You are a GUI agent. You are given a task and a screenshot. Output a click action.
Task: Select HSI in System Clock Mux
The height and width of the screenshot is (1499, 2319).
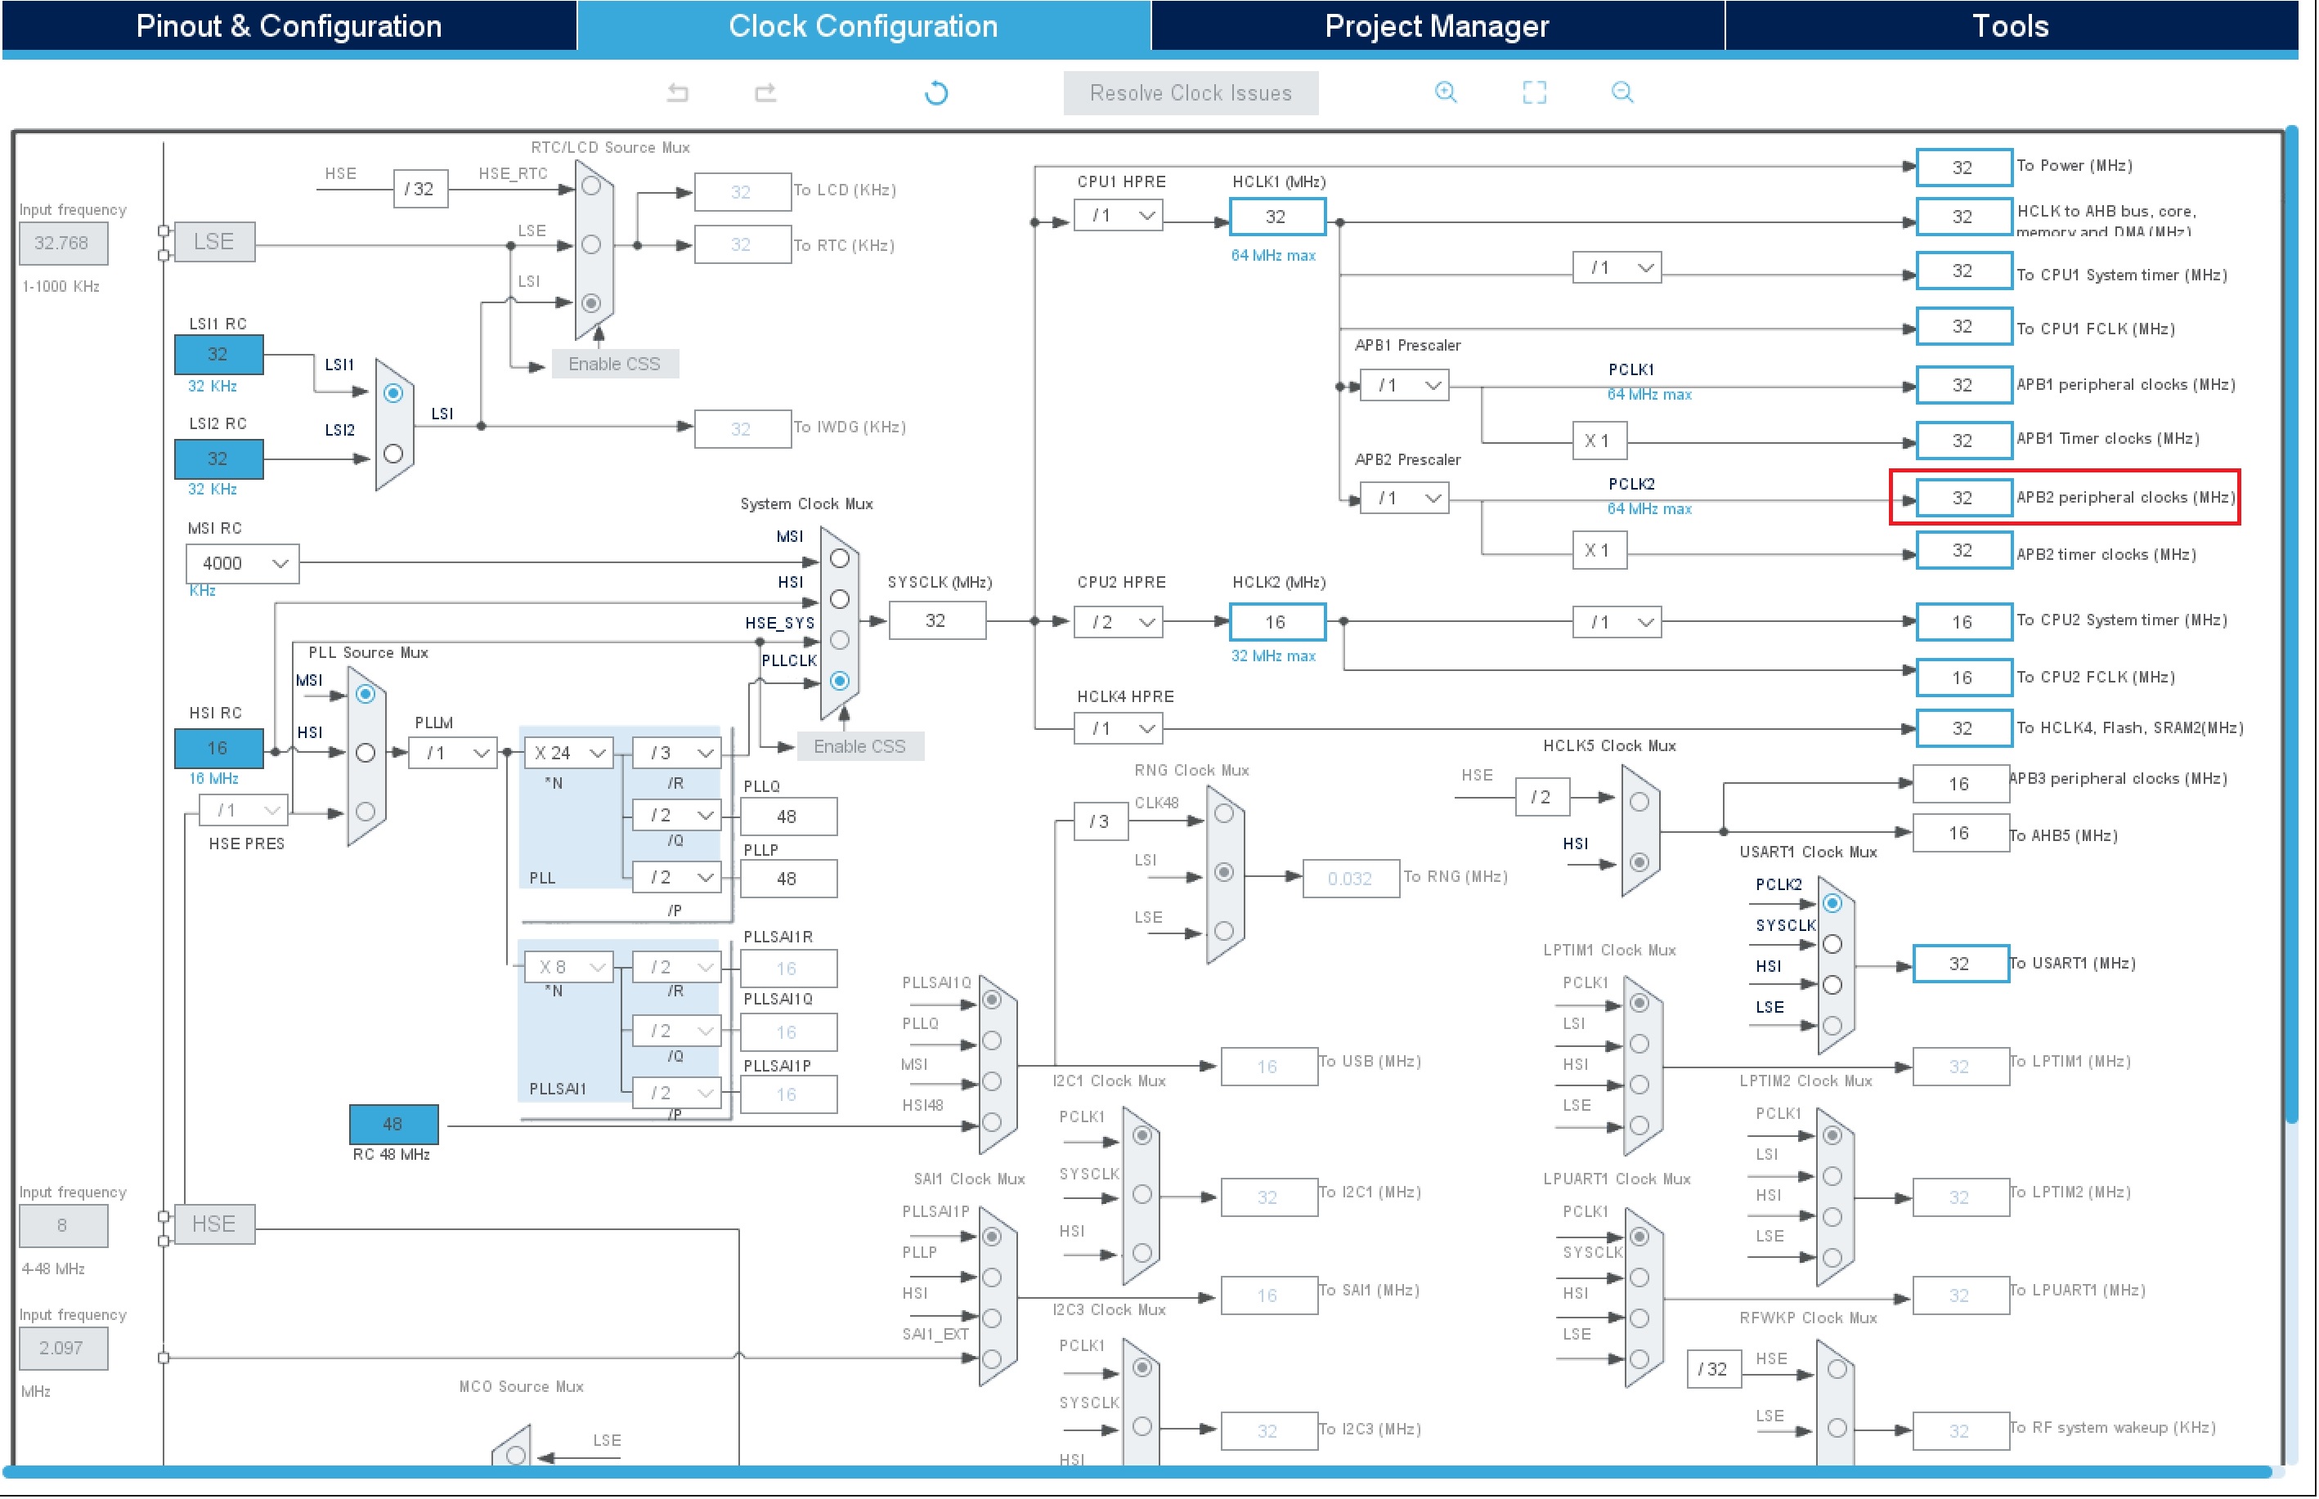point(839,598)
